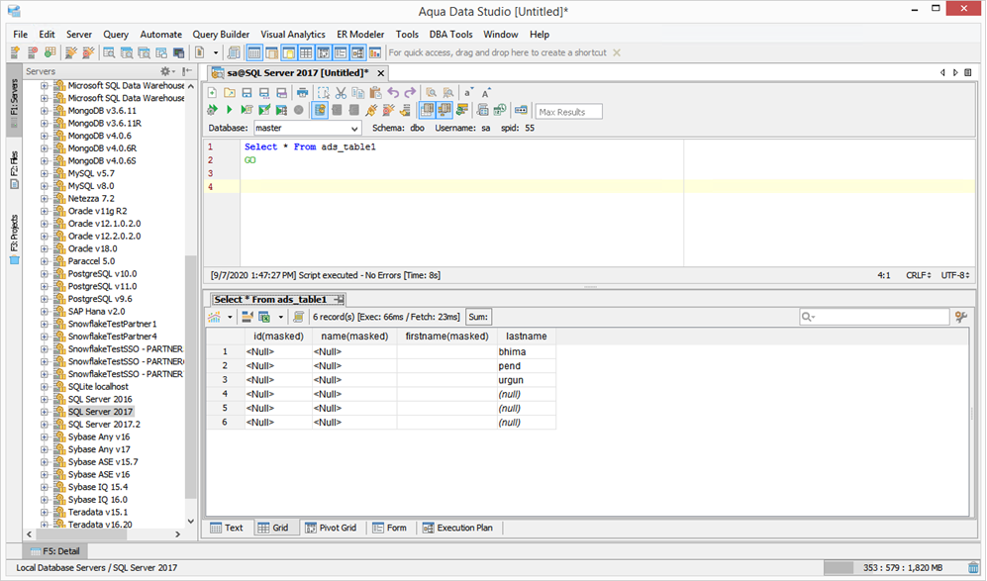Click the Undo arrow icon
This screenshot has height=581, width=987.
click(x=393, y=92)
